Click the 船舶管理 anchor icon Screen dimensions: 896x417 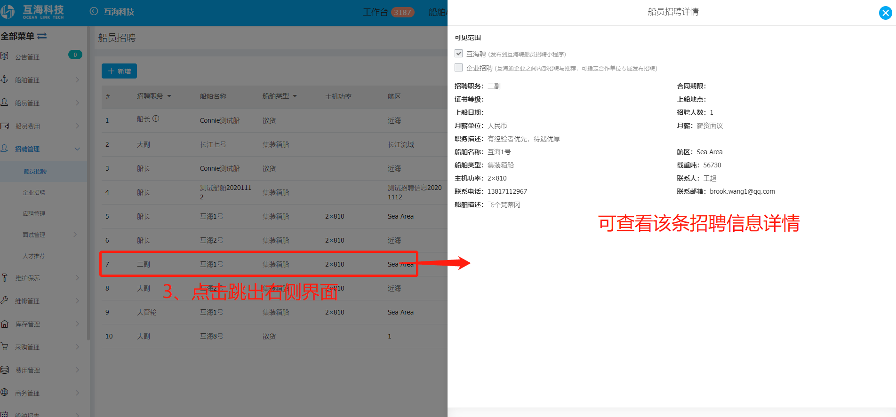[x=5, y=79]
